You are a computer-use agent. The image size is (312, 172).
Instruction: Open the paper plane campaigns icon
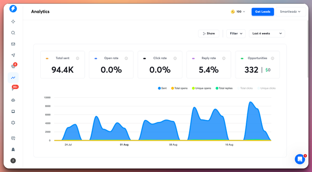tap(13, 55)
